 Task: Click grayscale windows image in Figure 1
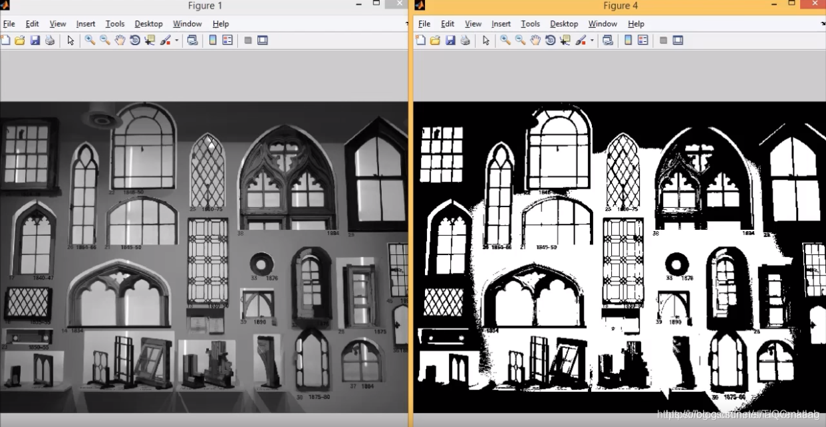point(204,257)
